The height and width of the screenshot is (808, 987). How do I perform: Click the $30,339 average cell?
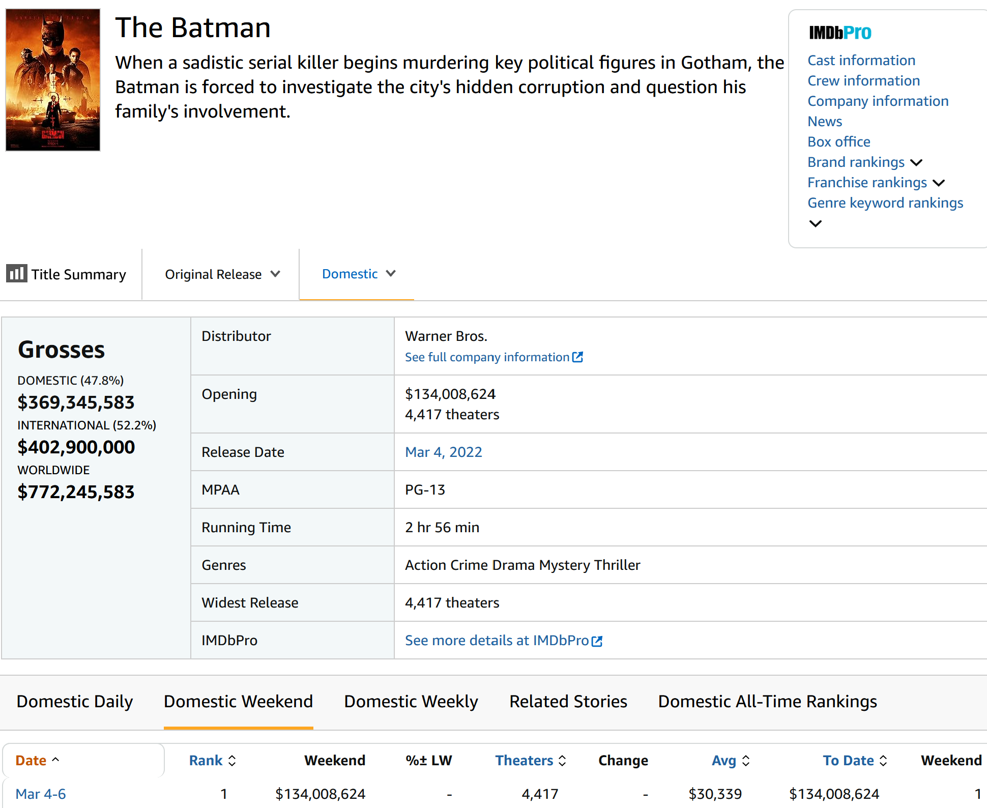click(x=715, y=794)
